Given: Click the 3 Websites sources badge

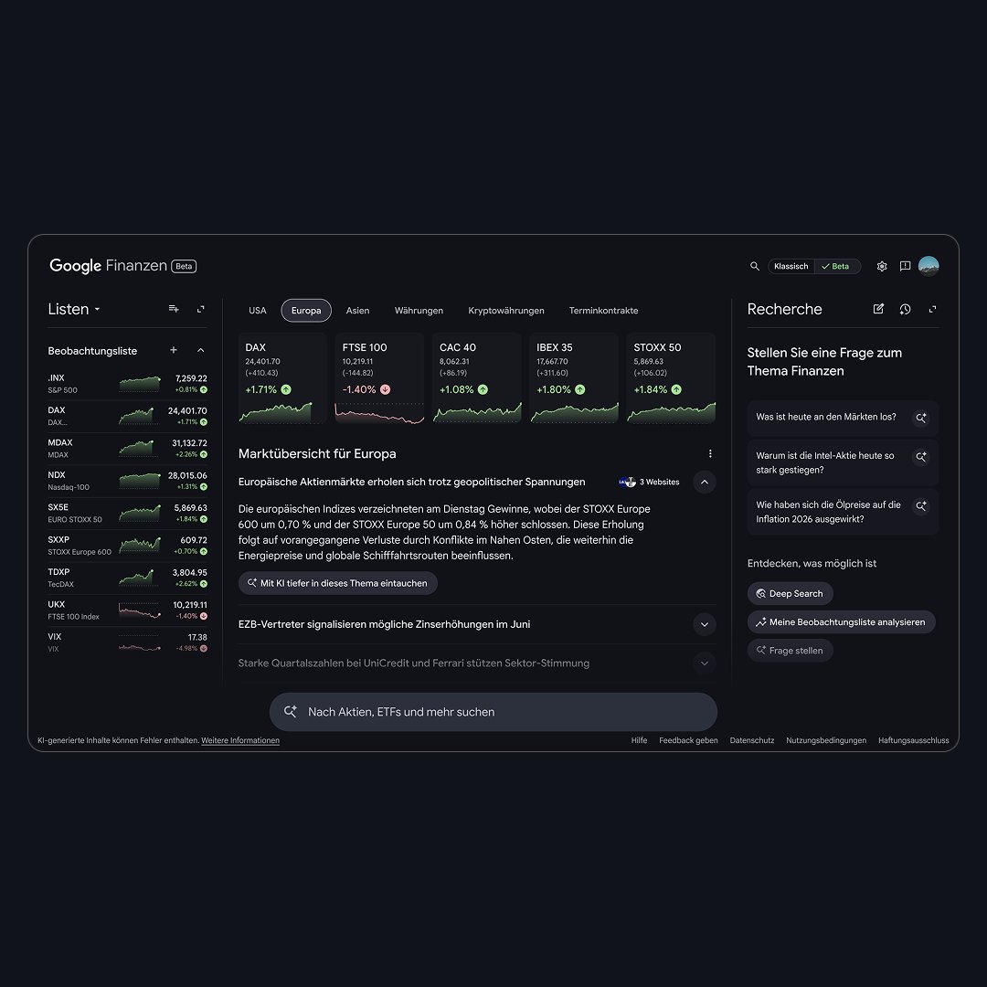Looking at the screenshot, I should (x=649, y=483).
